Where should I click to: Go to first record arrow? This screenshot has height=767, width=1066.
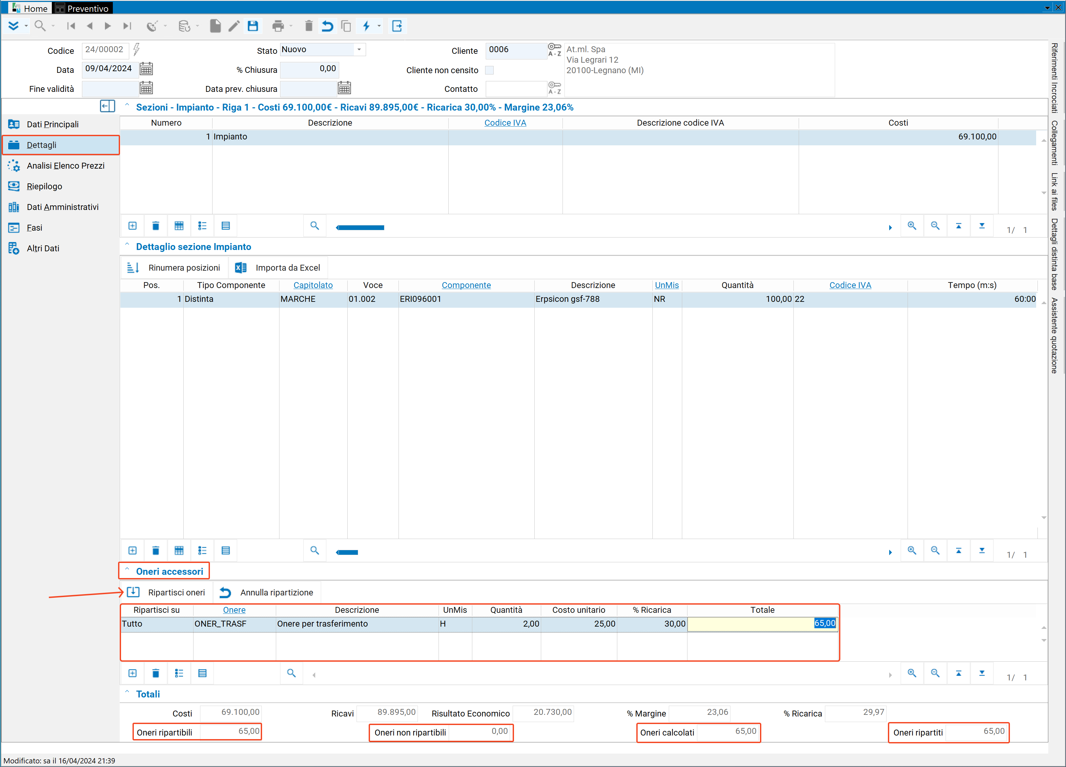pos(71,26)
